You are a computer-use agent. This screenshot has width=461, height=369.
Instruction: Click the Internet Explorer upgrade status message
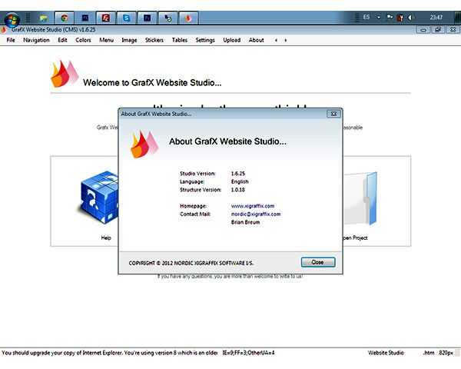(x=110, y=353)
